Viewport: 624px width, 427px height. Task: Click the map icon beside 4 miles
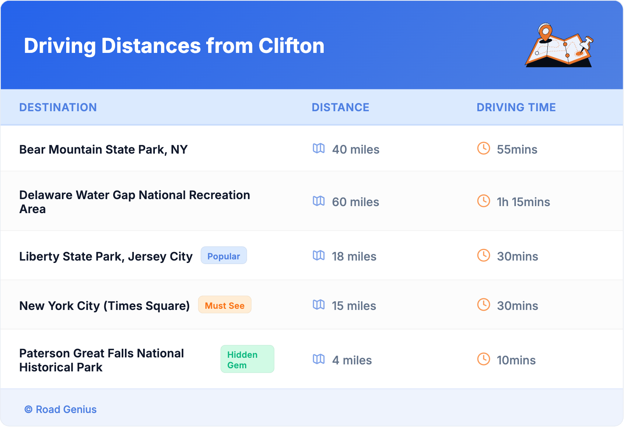pyautogui.click(x=319, y=359)
